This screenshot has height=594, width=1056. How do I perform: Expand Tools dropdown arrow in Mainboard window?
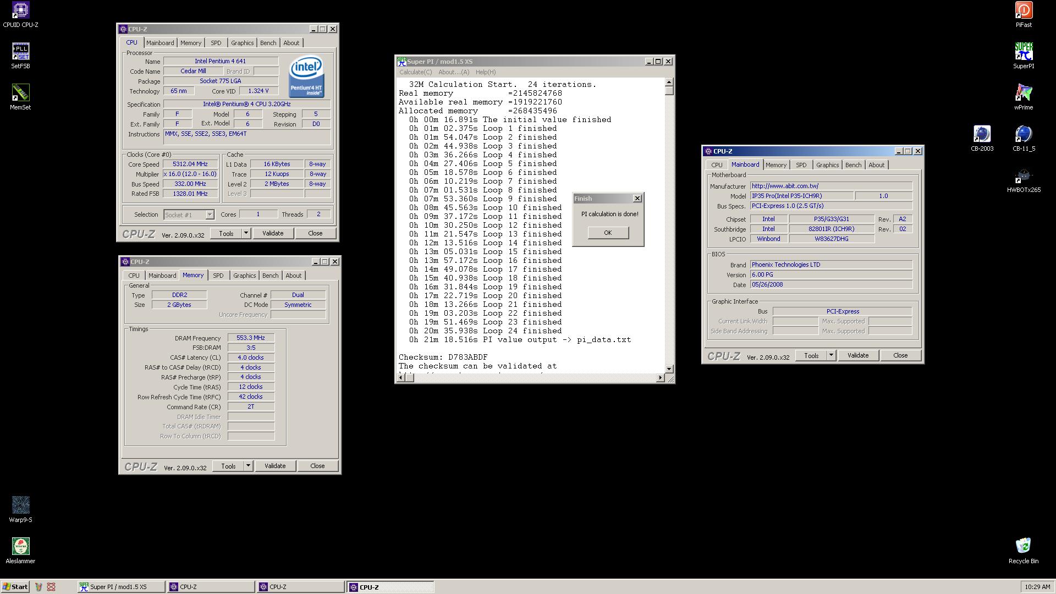[x=831, y=355]
